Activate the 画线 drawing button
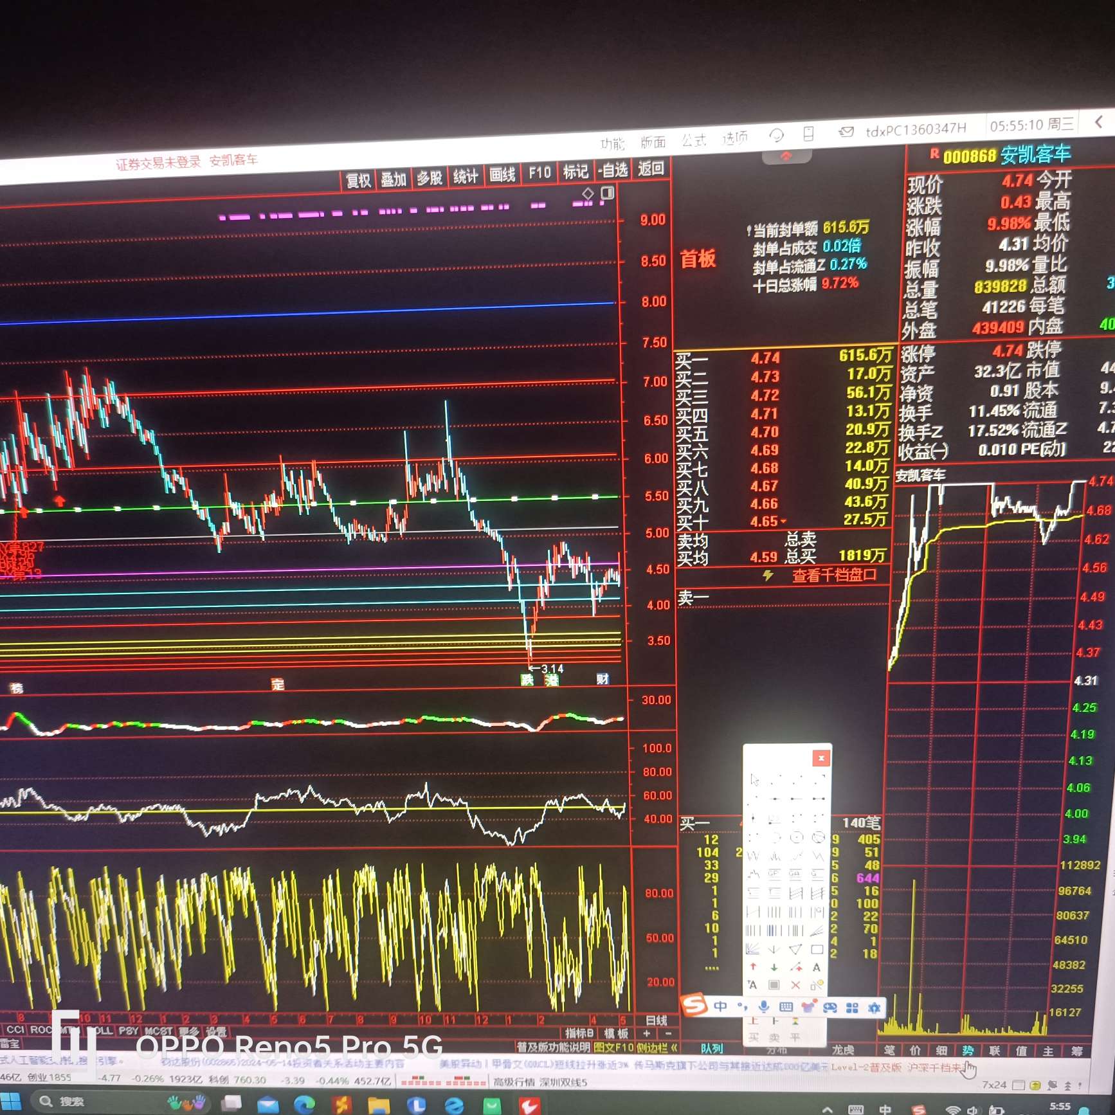 click(x=502, y=175)
